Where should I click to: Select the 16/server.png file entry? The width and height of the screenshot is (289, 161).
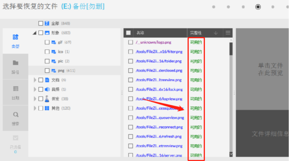pyautogui.click(x=159, y=155)
